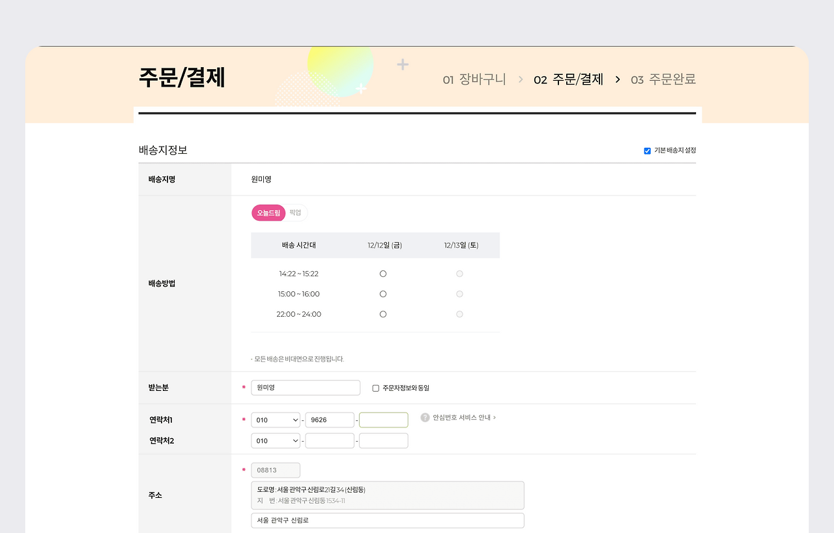Image resolution: width=834 pixels, height=533 pixels.
Task: Focus the 받는분 field containing 원미영
Action: pyautogui.click(x=306, y=388)
